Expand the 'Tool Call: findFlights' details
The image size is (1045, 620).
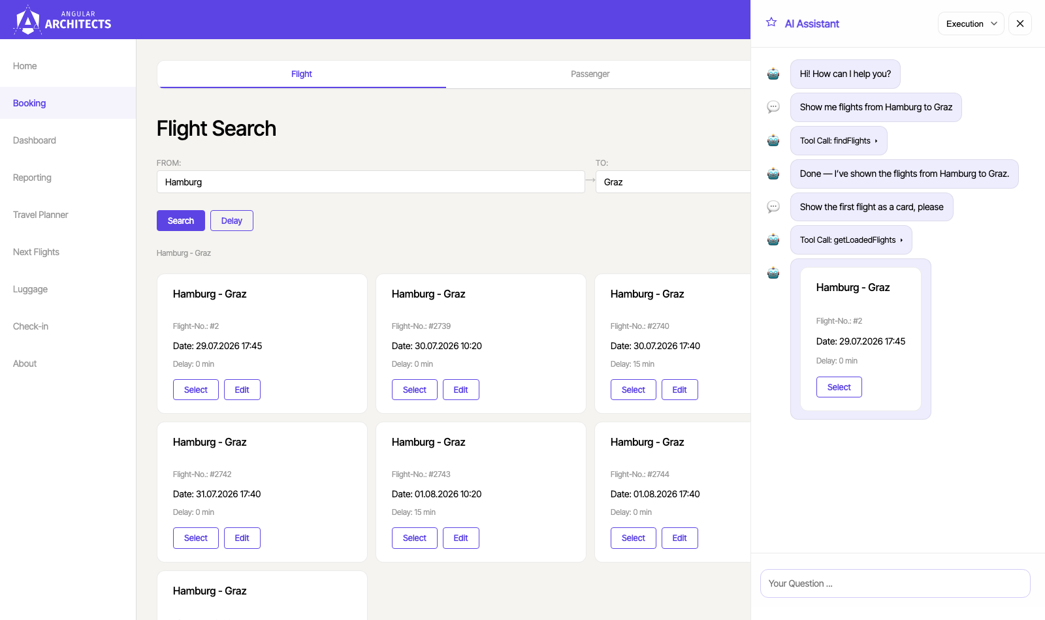(839, 140)
